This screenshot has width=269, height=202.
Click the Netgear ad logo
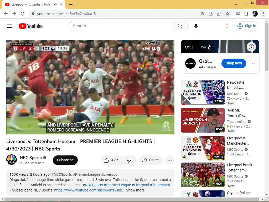190,63
